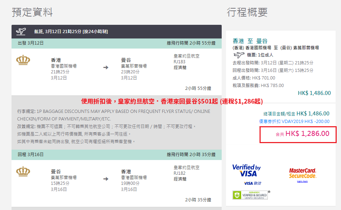Click 回程出發時間: 3月16日 line
341x210 pixels.
[273, 70]
